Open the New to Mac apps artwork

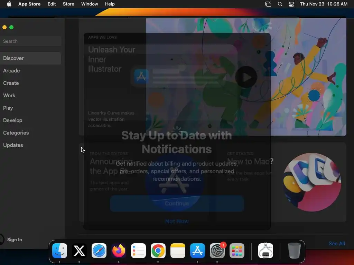point(312,182)
